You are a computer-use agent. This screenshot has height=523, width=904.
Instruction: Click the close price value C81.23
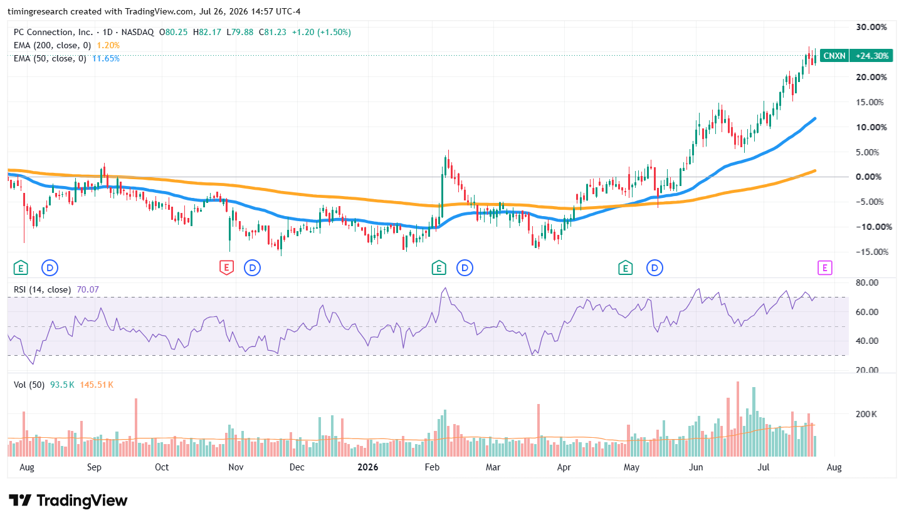[x=271, y=32]
